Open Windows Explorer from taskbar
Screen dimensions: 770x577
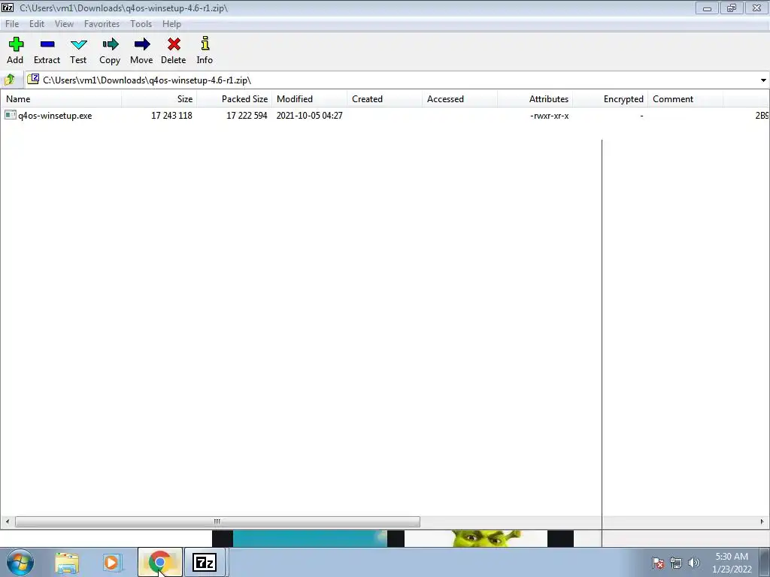[x=67, y=563]
